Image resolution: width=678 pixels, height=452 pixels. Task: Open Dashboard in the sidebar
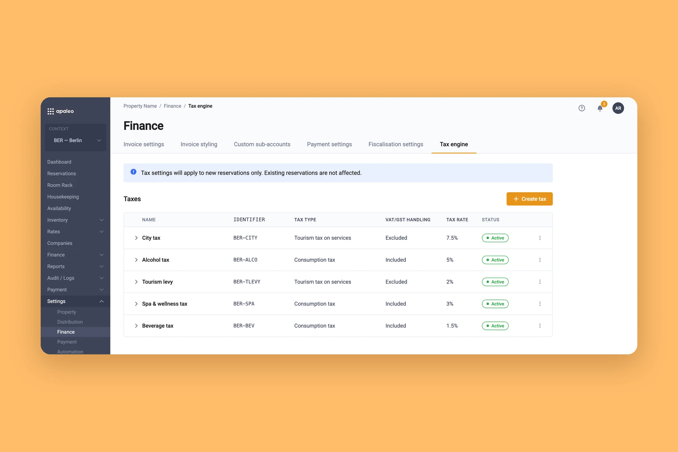coord(59,162)
